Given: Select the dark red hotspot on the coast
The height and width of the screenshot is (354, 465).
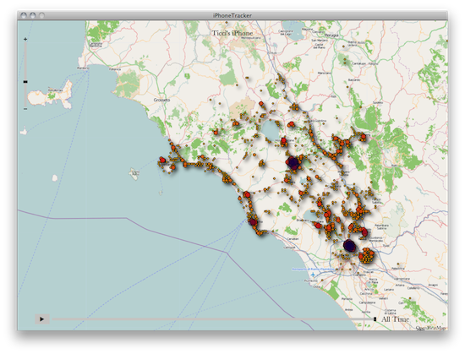Looking at the screenshot, I should (253, 222).
